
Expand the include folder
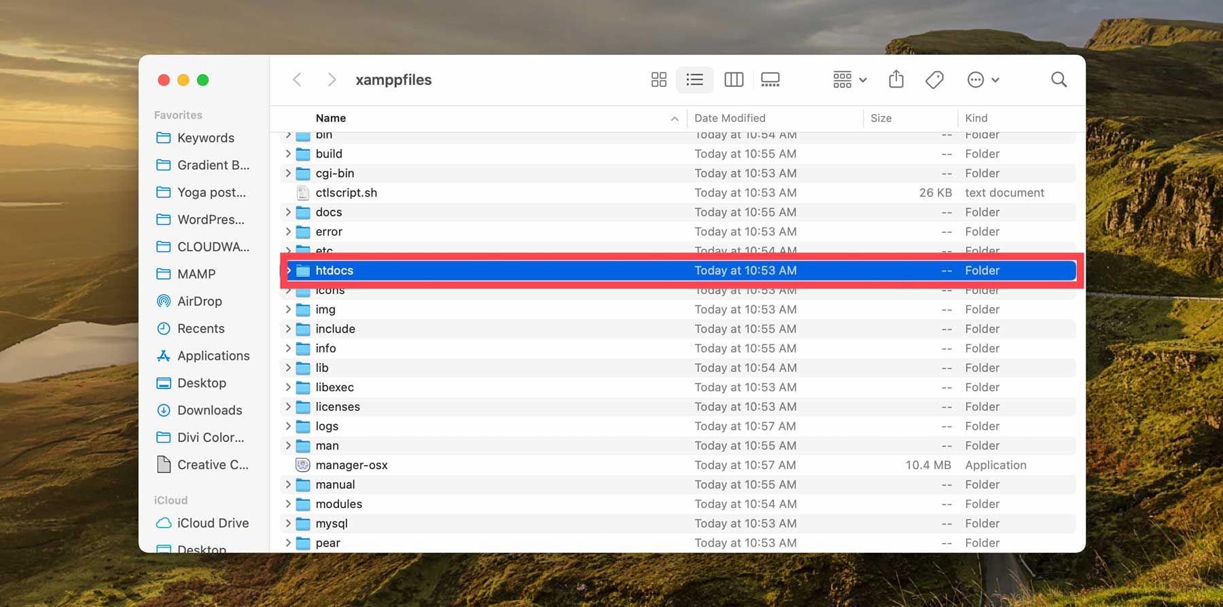(x=288, y=329)
